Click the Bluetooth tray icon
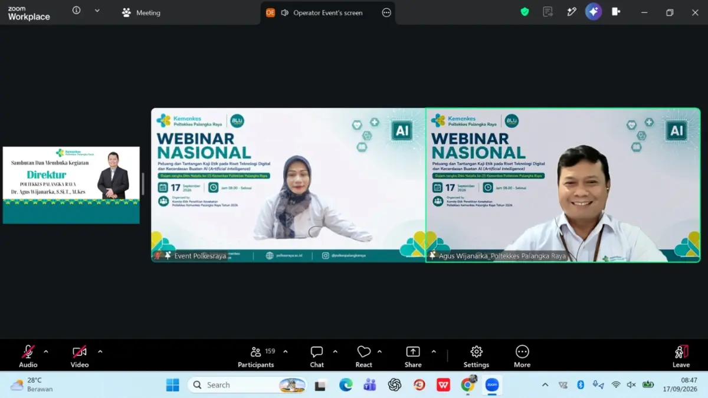708x398 pixels. coord(581,385)
